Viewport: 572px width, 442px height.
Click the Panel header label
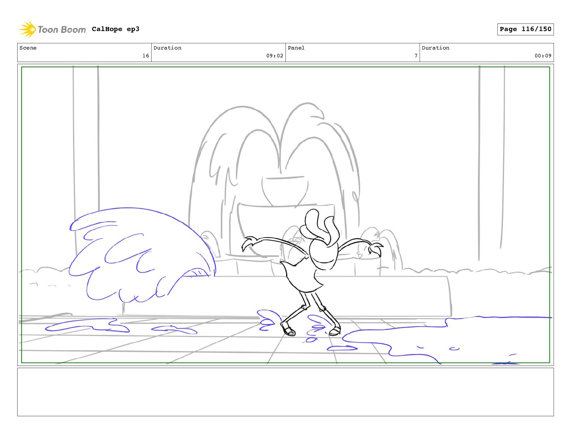[296, 48]
